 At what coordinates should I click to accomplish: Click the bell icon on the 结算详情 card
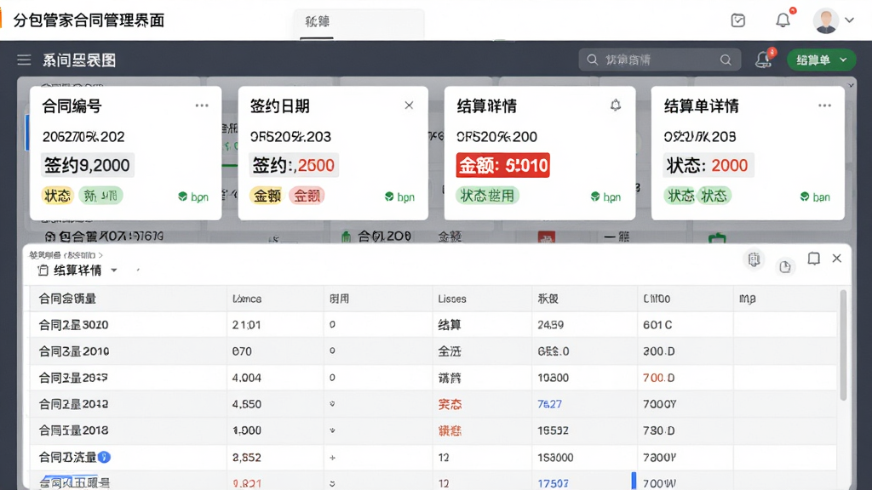(x=616, y=105)
